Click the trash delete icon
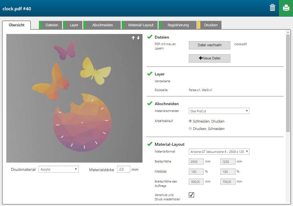293x206 pixels. 272,8
